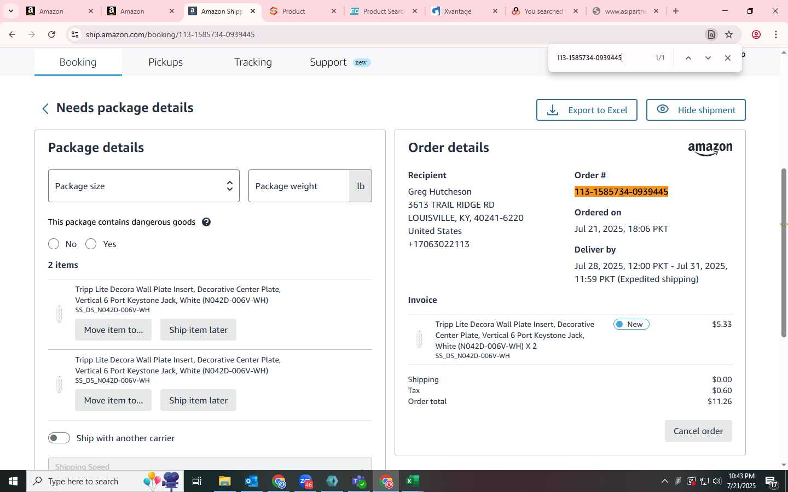Reload the current page
Image resolution: width=788 pixels, height=492 pixels.
(x=51, y=34)
